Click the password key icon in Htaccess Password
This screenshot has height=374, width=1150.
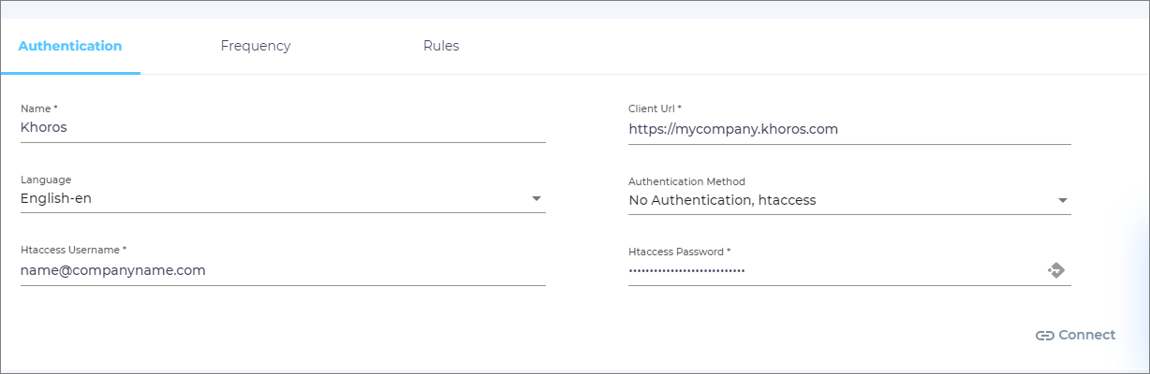(x=1055, y=271)
